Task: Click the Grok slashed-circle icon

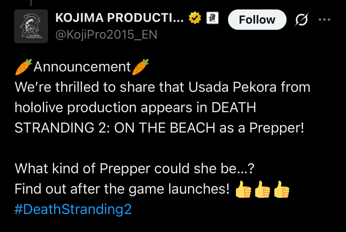Action: coord(302,20)
